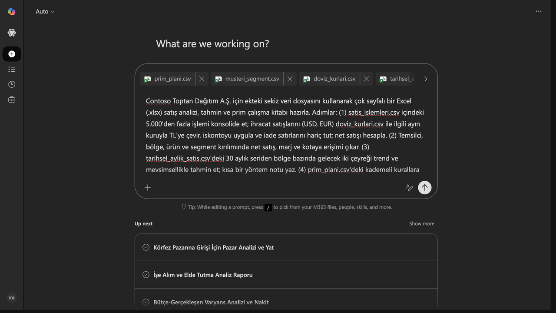Click the slash key hint in tip
The image size is (556, 313).
point(268,207)
